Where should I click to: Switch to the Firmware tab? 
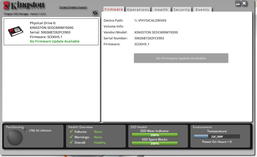click(114, 9)
